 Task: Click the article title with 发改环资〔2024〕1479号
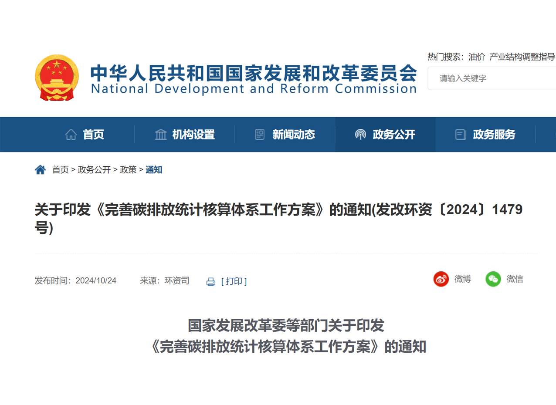click(x=278, y=219)
